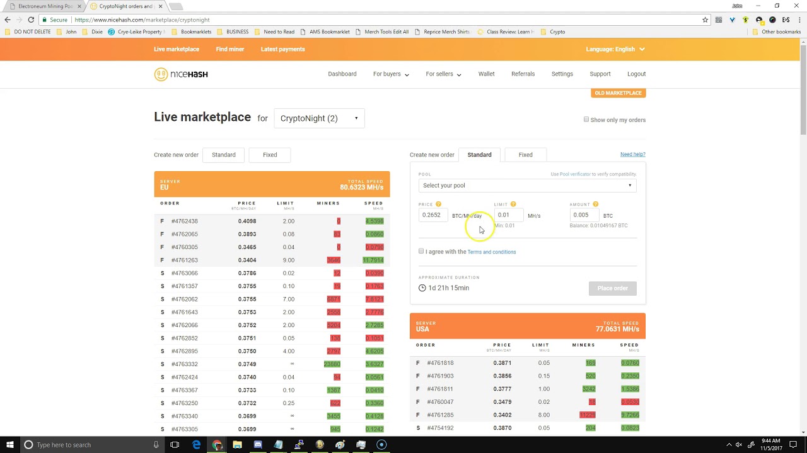
Task: Open Support page
Action: 600,74
